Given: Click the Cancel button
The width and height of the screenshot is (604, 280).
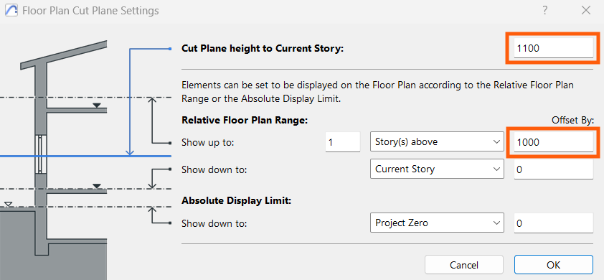Looking at the screenshot, I should tap(464, 265).
